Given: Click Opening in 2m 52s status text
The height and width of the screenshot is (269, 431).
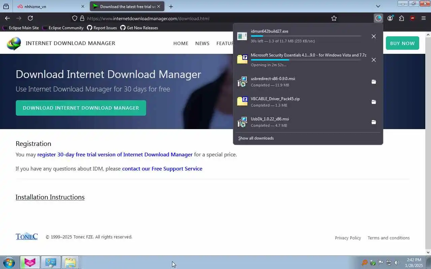Looking at the screenshot, I should [x=269, y=65].
